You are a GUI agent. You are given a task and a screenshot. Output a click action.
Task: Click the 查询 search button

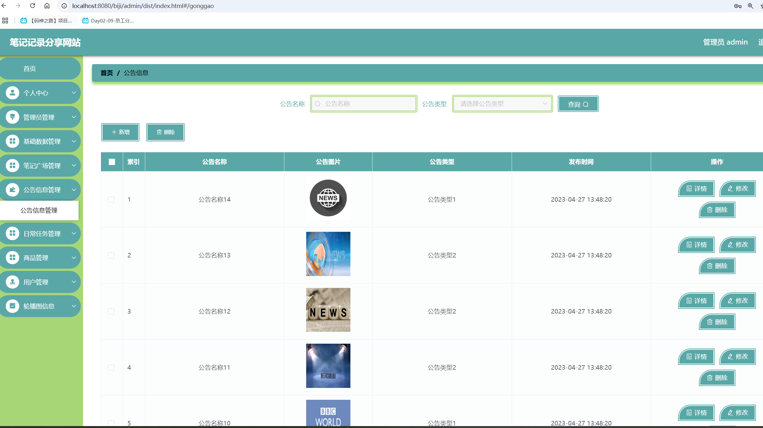(x=578, y=104)
